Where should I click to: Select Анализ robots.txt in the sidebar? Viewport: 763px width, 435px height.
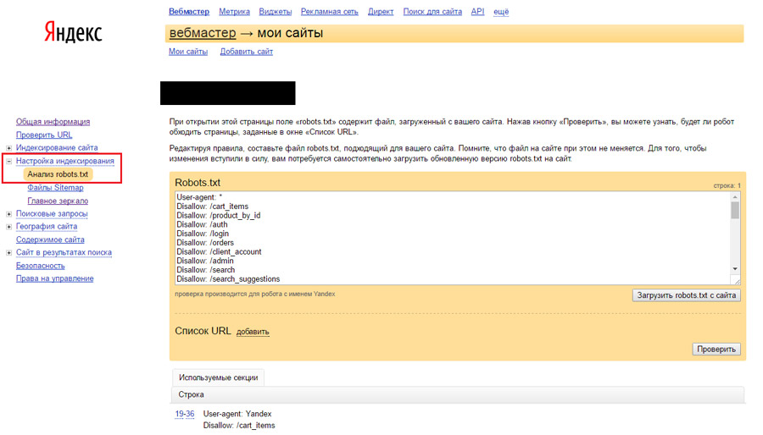tap(58, 173)
